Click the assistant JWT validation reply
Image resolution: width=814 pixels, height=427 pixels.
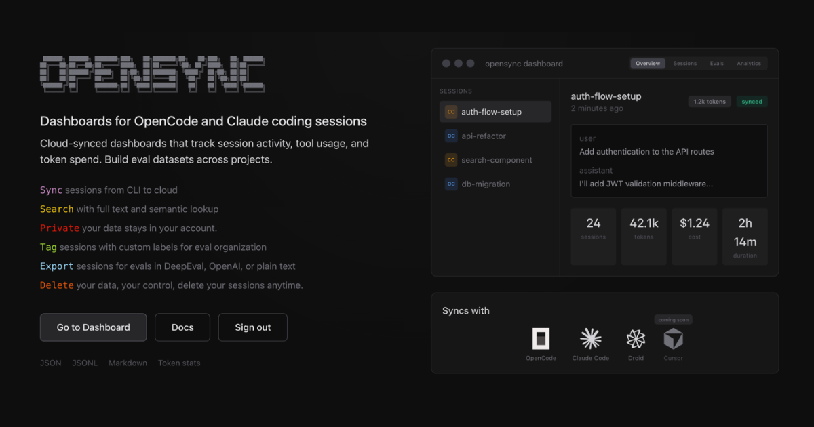click(646, 184)
